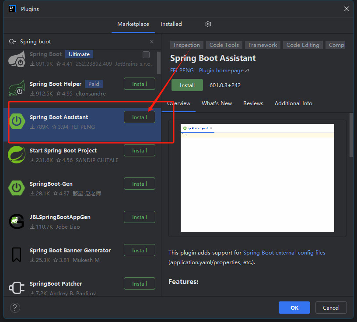Click the Inspection tag

(x=186, y=45)
